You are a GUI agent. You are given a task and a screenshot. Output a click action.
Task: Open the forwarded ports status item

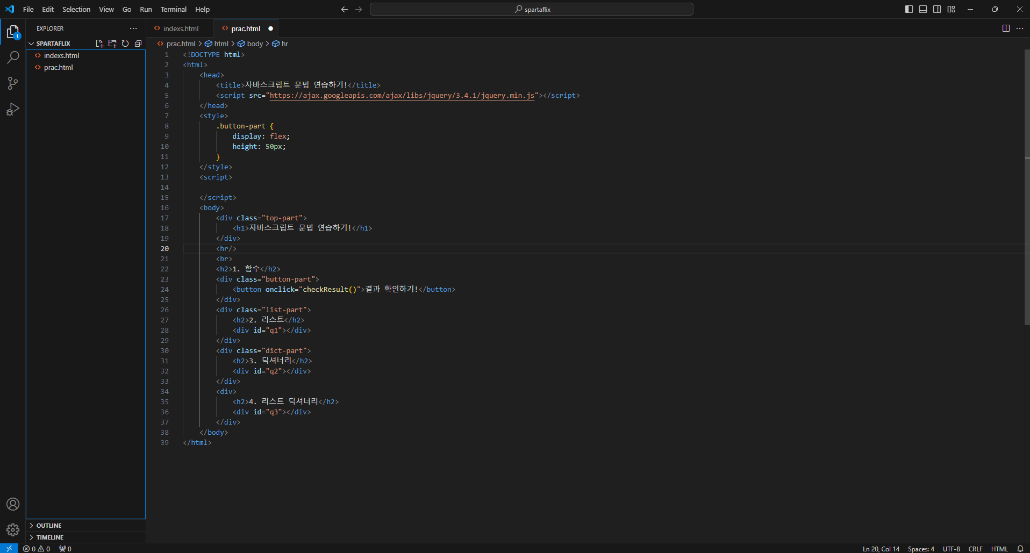[65, 549]
